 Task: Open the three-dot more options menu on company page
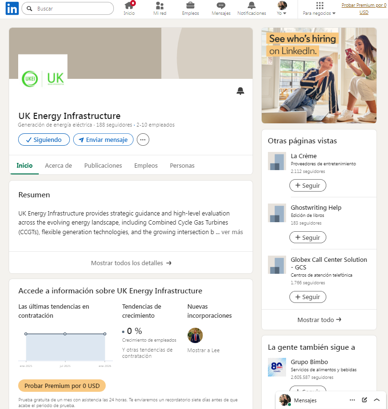tap(143, 140)
